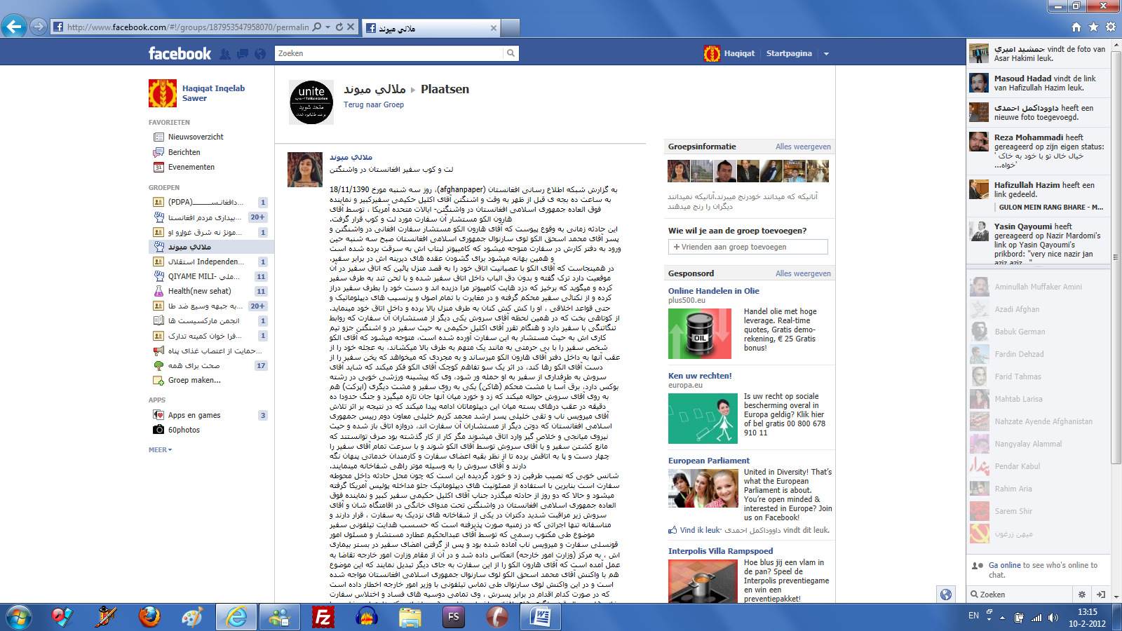Open the unite group logo thumbnail

coord(311,102)
